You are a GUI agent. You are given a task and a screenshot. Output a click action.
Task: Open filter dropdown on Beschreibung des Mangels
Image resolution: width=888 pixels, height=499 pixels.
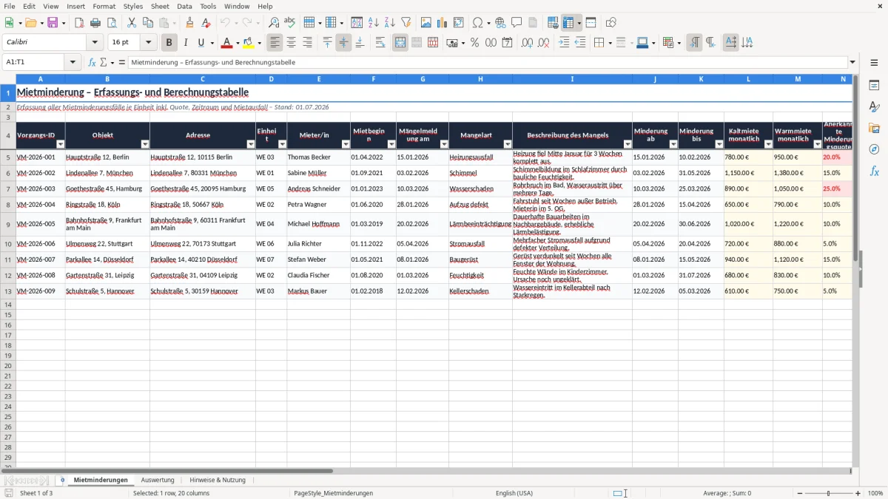pyautogui.click(x=628, y=144)
